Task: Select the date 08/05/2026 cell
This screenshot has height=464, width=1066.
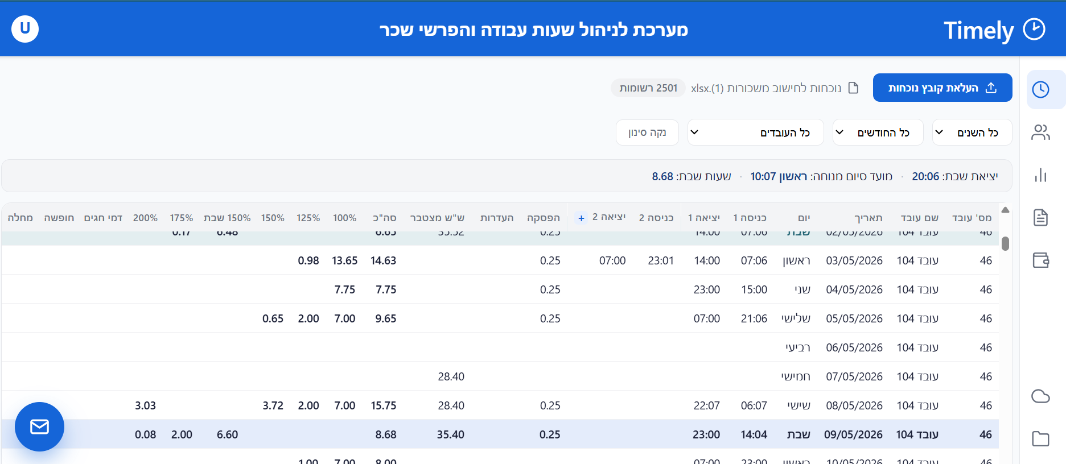Action: pos(854,405)
